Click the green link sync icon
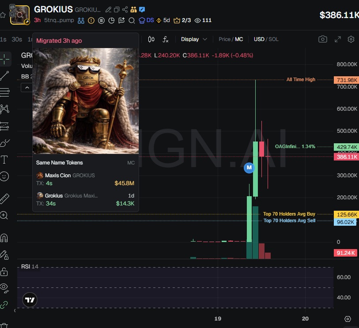This screenshot has height=328, width=359. pyautogui.click(x=4, y=305)
